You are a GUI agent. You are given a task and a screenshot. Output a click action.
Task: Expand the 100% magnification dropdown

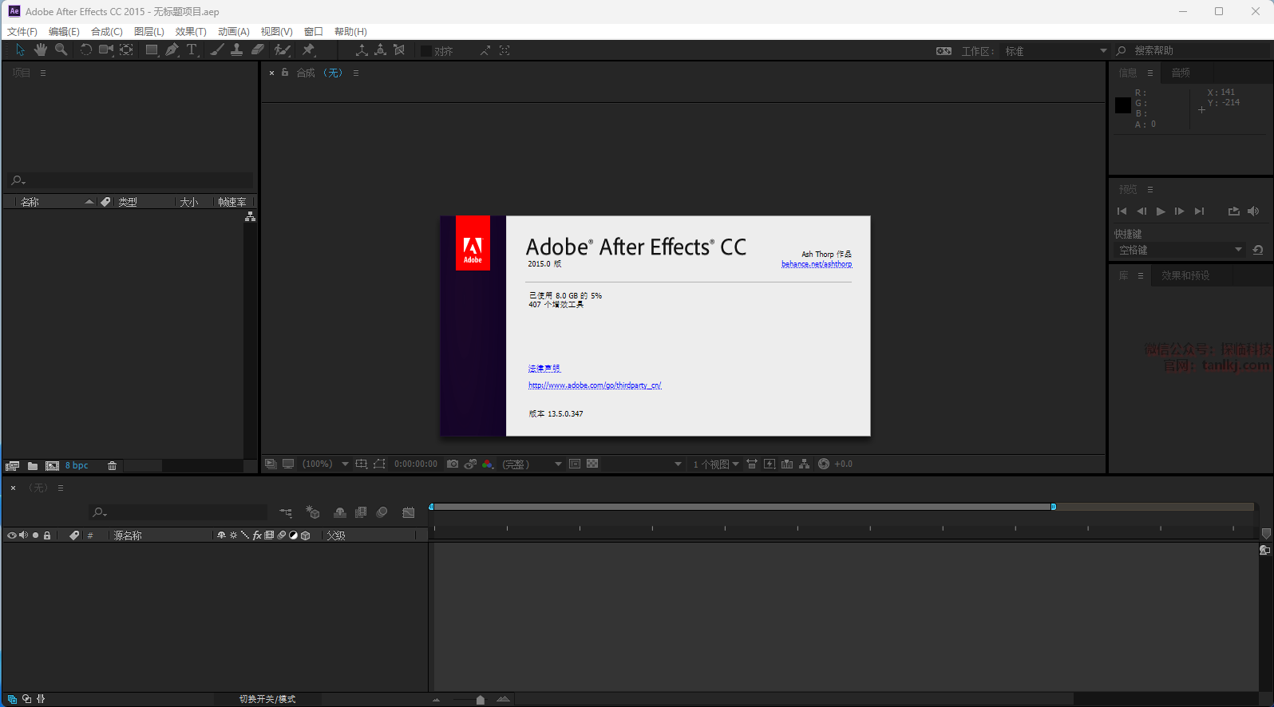click(345, 464)
